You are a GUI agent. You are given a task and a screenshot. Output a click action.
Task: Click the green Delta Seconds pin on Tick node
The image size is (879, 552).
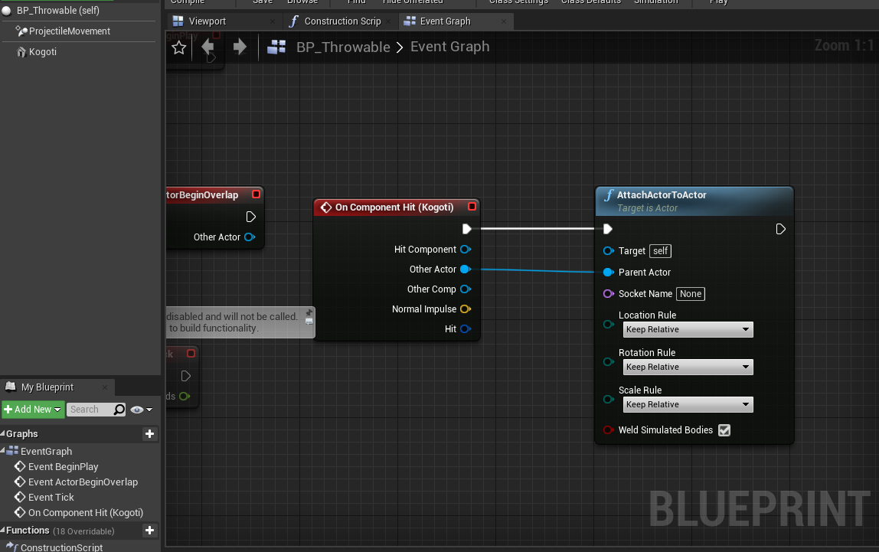[185, 397]
